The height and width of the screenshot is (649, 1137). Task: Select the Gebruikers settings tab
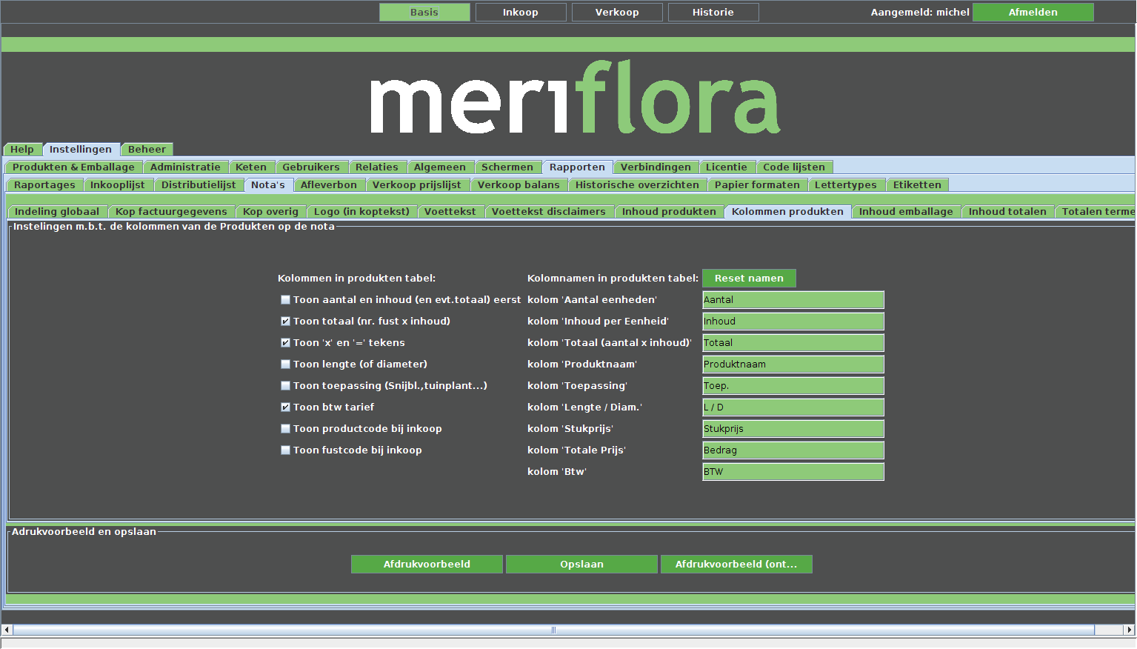pyautogui.click(x=310, y=167)
